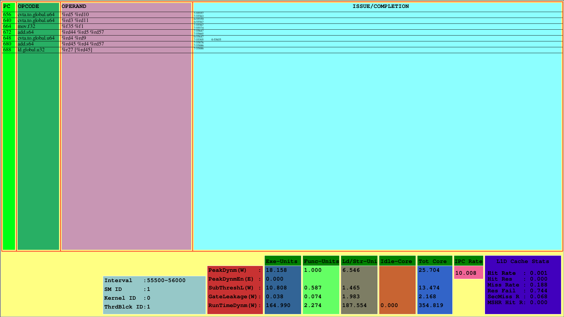564x317 pixels.
Task: Select the Ld/Str-Uni panel header
Action: tap(359, 261)
